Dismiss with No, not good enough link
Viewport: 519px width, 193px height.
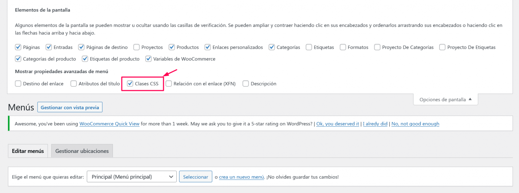point(415,124)
